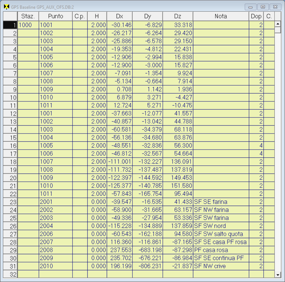Select the Dy column header
Viewport: 285px width, 282px height.
148,16
